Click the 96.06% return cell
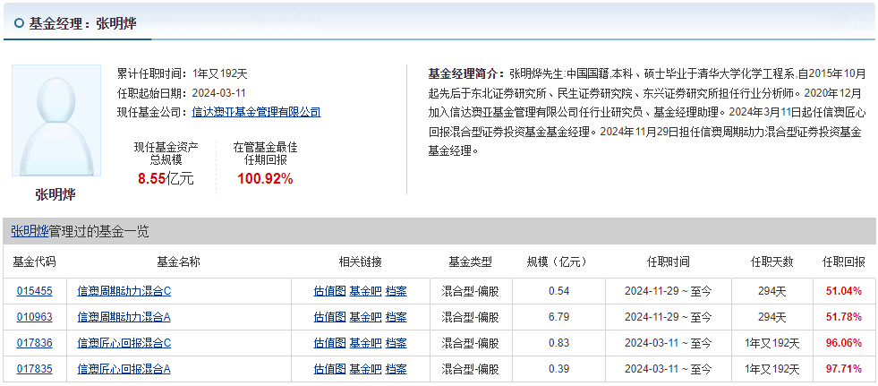This screenshot has height=386, width=878. pos(844,343)
